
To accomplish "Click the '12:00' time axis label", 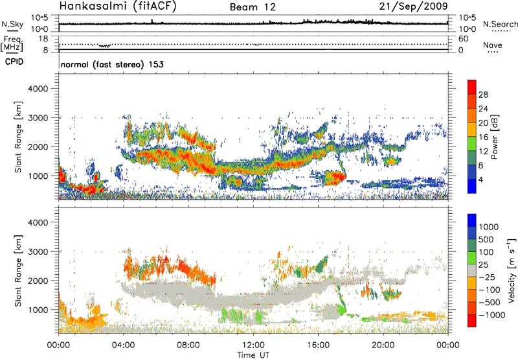I will 253,345.
